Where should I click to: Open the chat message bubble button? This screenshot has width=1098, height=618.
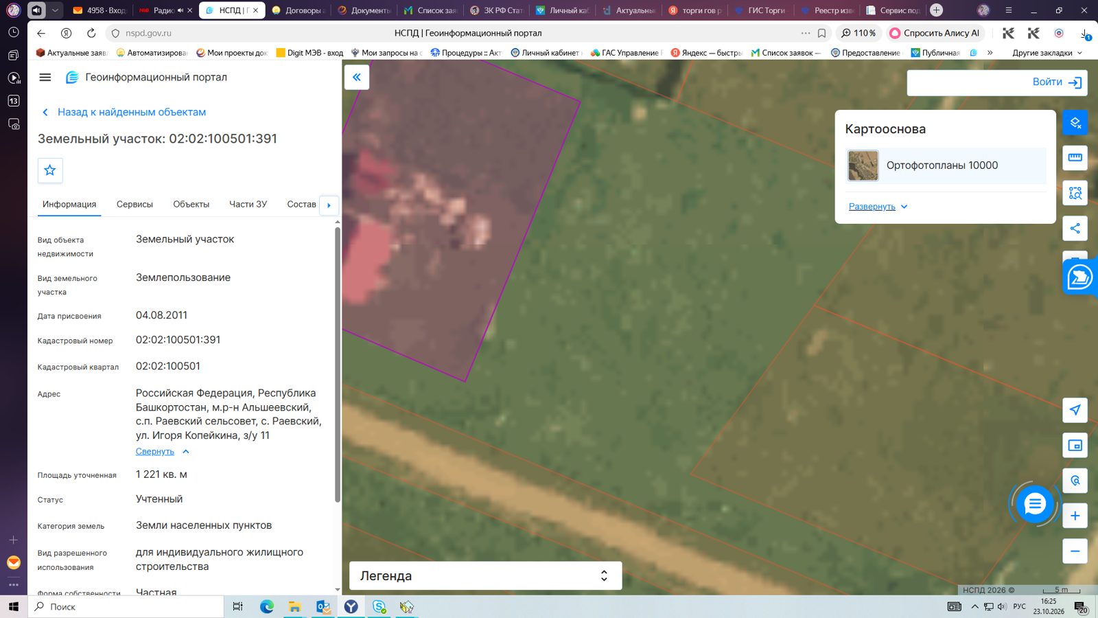click(1034, 505)
